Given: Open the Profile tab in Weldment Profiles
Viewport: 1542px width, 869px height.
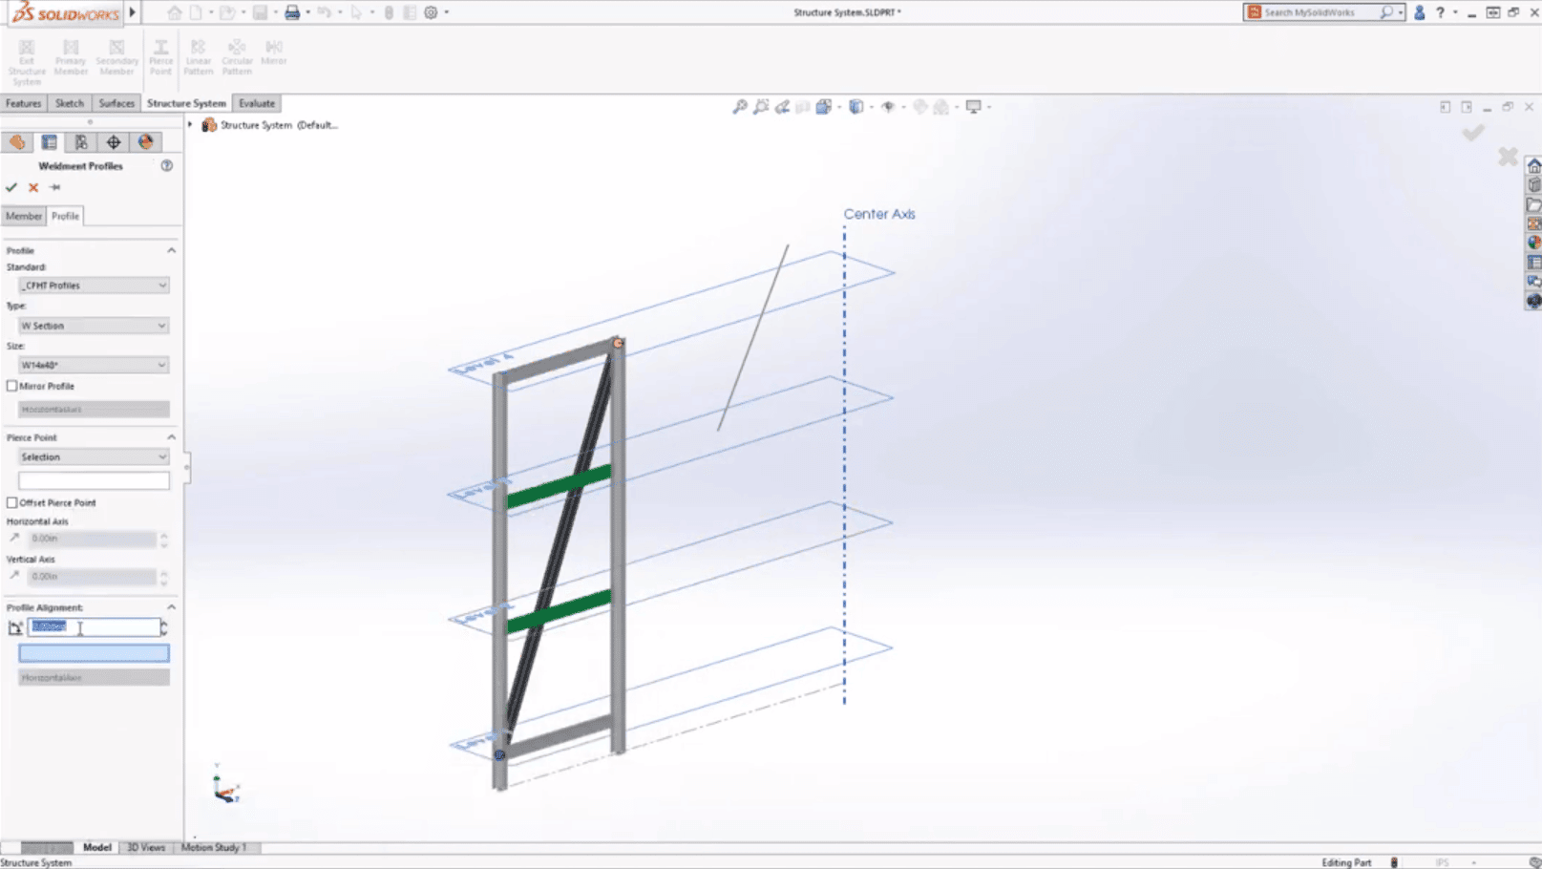Looking at the screenshot, I should click(66, 216).
